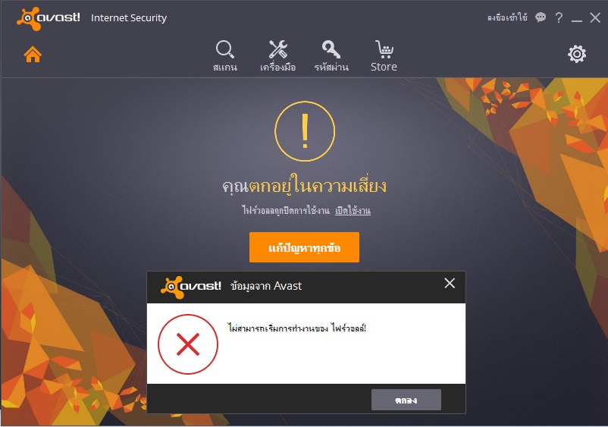
Task: Minimize the Avast main window
Action: [x=577, y=18]
